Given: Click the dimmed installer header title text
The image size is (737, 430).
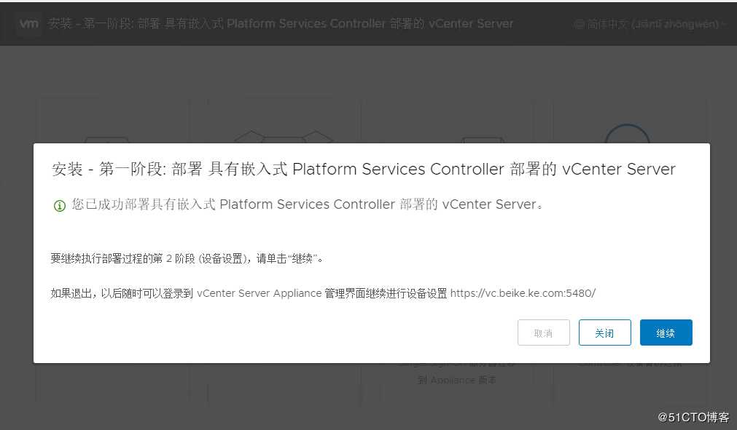Looking at the screenshot, I should 280,23.
